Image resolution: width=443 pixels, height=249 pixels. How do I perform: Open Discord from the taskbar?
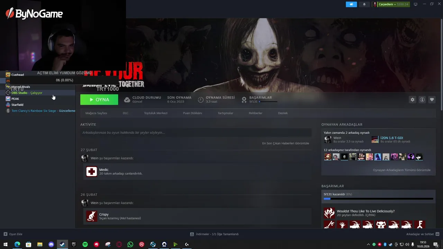tap(51, 245)
